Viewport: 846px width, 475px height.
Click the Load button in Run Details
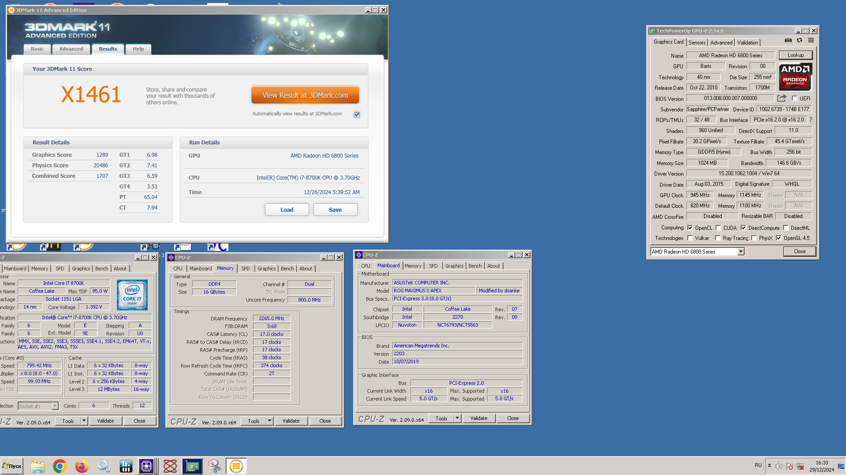287,210
